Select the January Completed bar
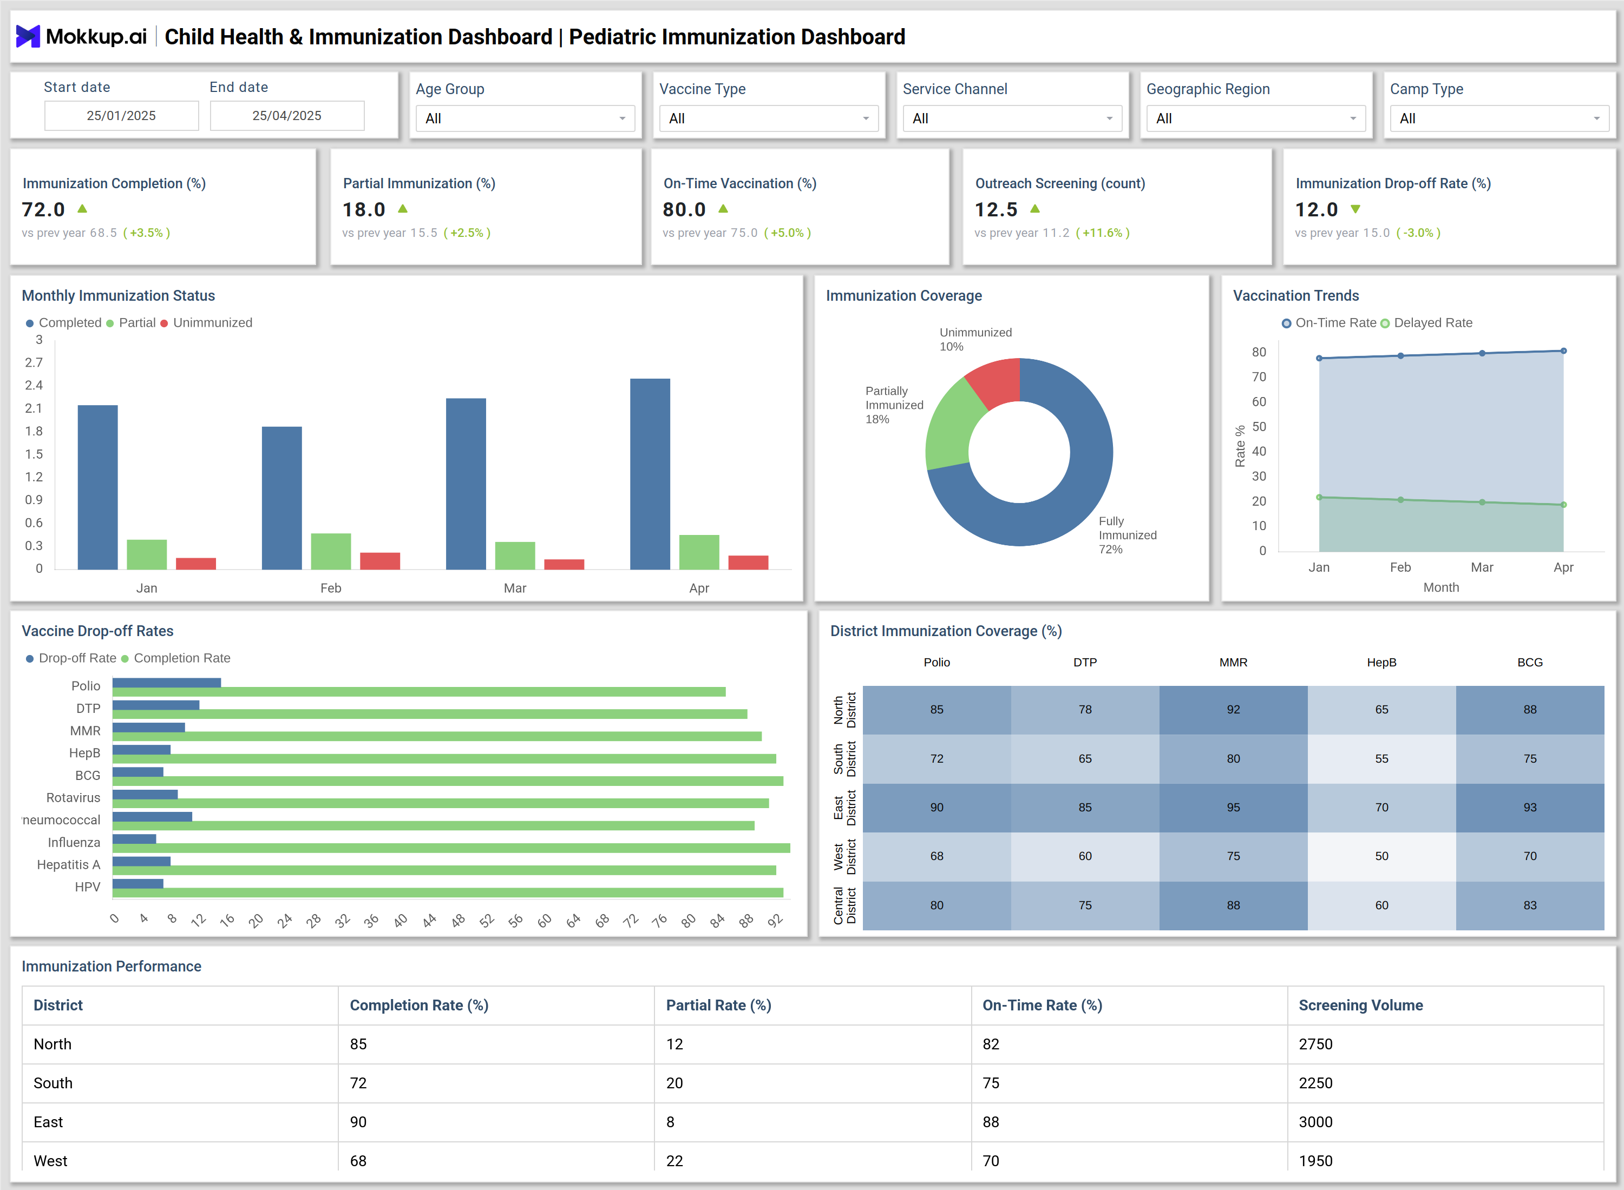The height and width of the screenshot is (1190, 1624). pyautogui.click(x=97, y=487)
